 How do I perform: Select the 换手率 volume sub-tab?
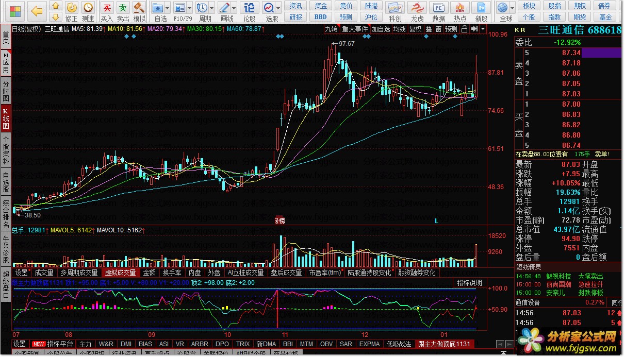172,273
